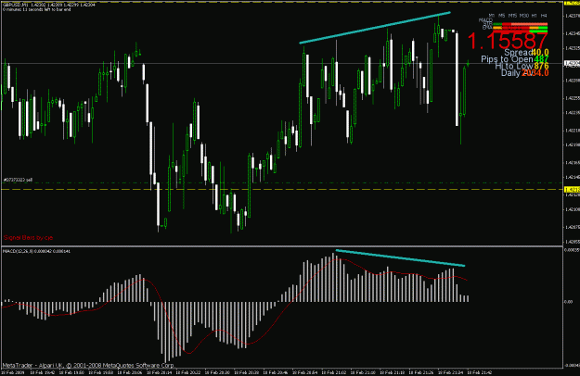Image resolution: width=580 pixels, height=376 pixels.
Task: Click the Hi to Low 876 value
Action: 541,66
